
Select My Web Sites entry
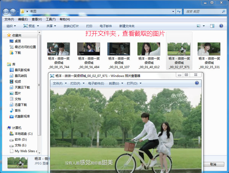pos(23,151)
